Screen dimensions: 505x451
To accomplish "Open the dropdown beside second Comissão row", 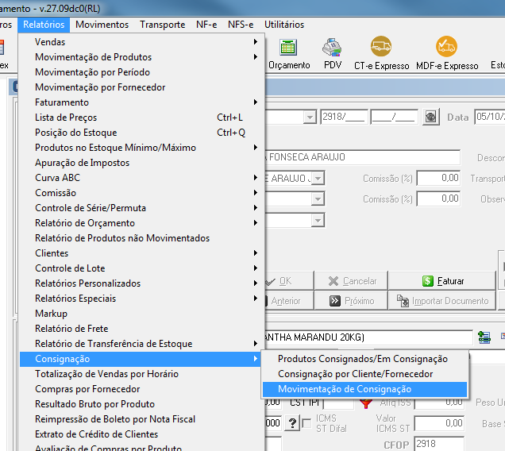I will pos(318,199).
